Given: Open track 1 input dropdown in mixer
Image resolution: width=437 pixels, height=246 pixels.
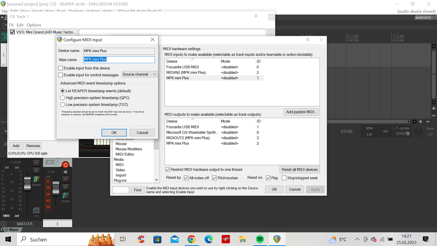Looking at the screenshot, I should click(52, 162).
